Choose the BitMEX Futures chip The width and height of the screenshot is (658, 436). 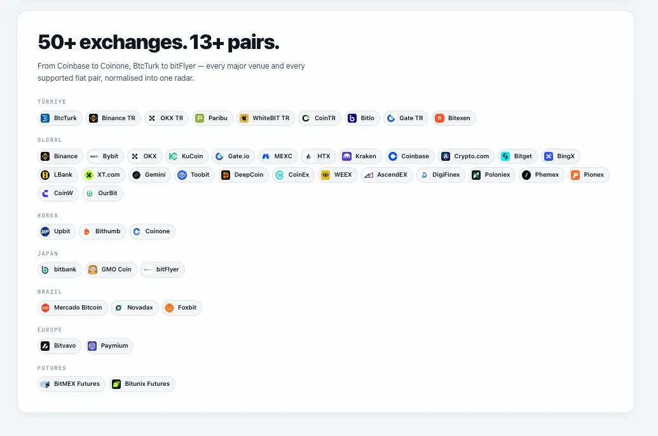point(71,385)
